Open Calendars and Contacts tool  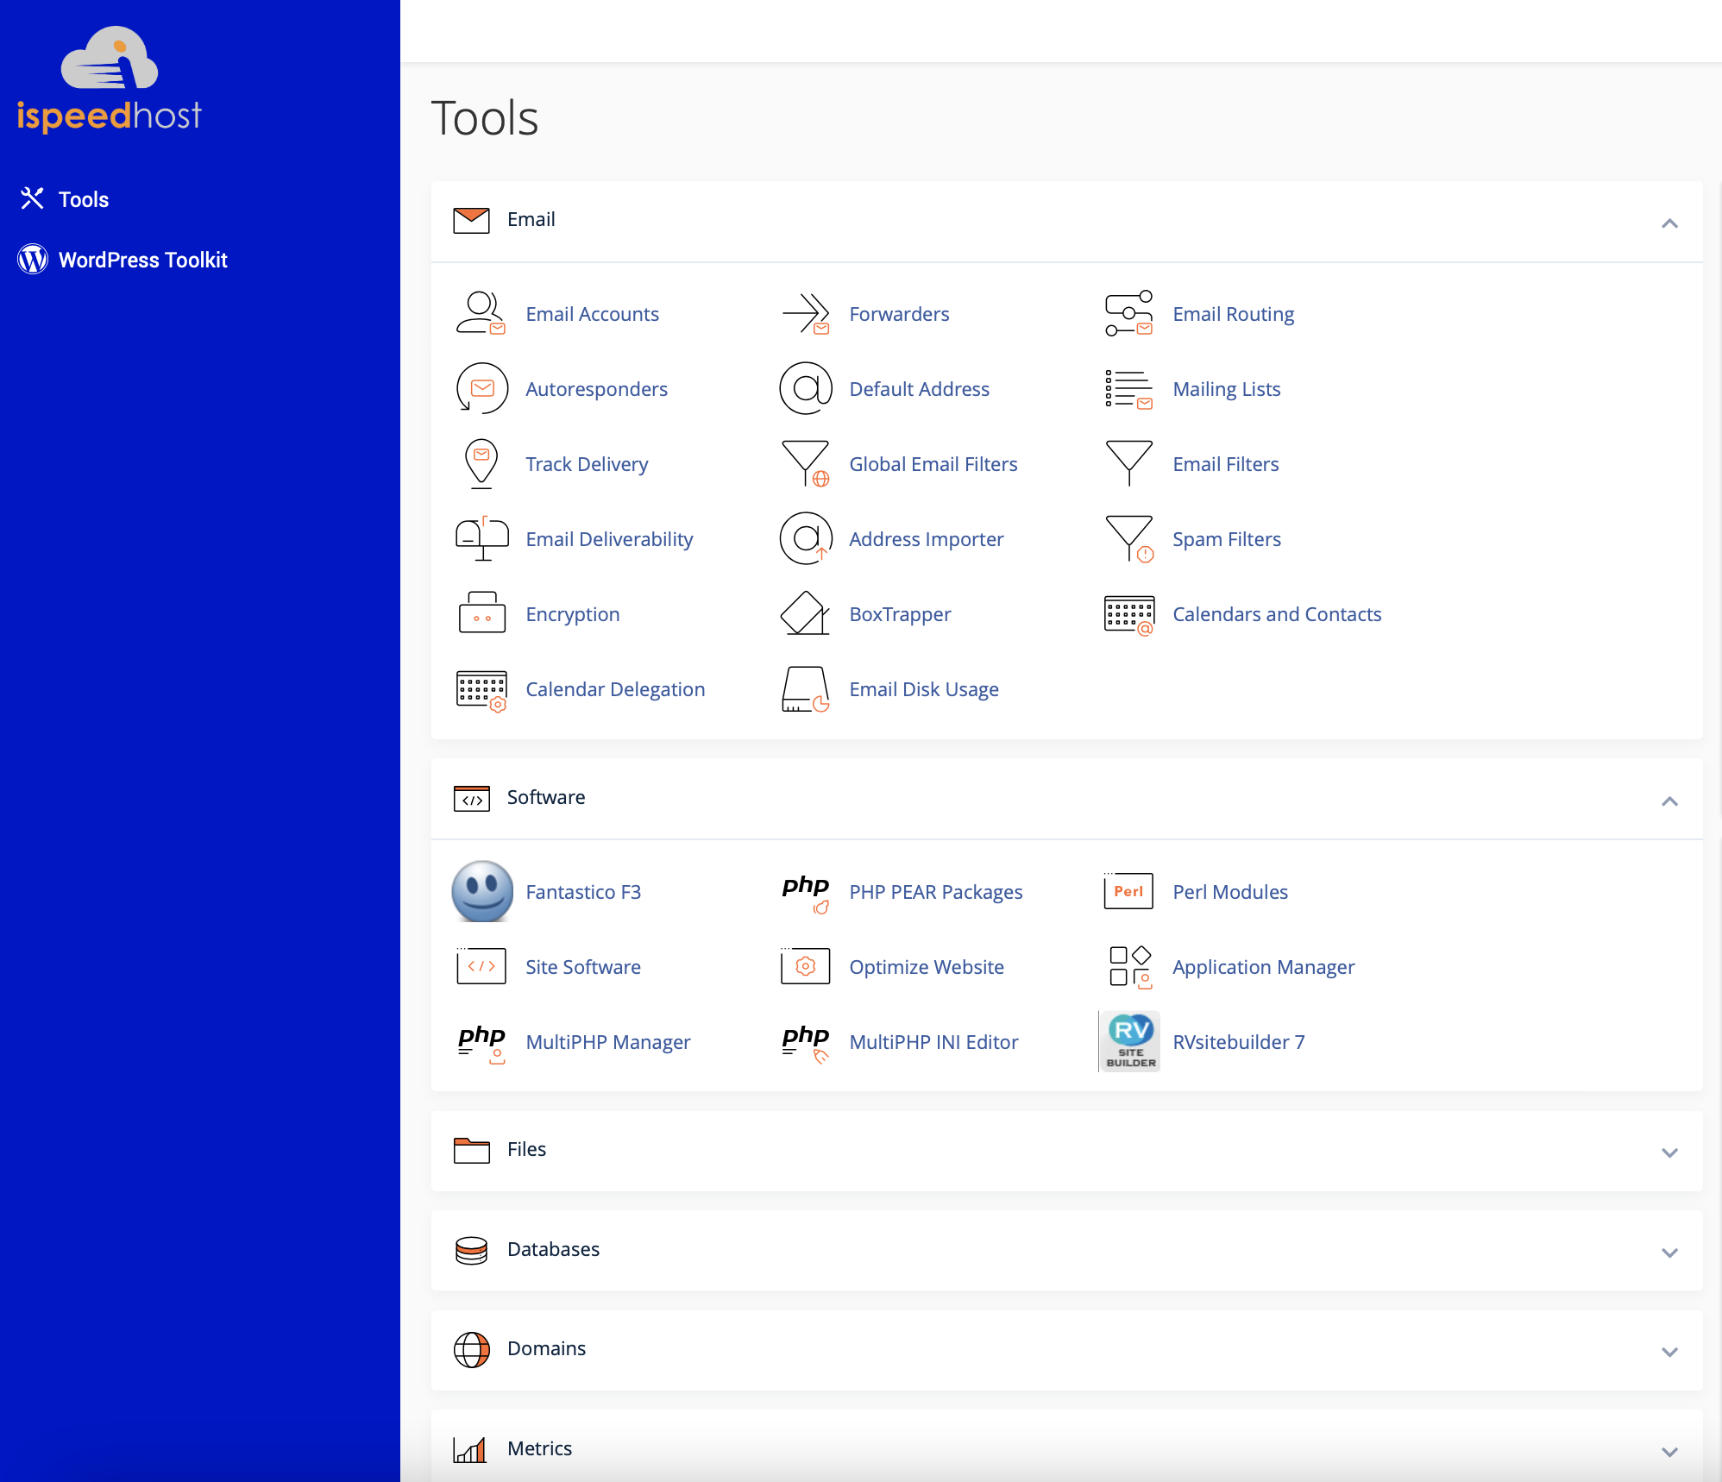[1275, 613]
